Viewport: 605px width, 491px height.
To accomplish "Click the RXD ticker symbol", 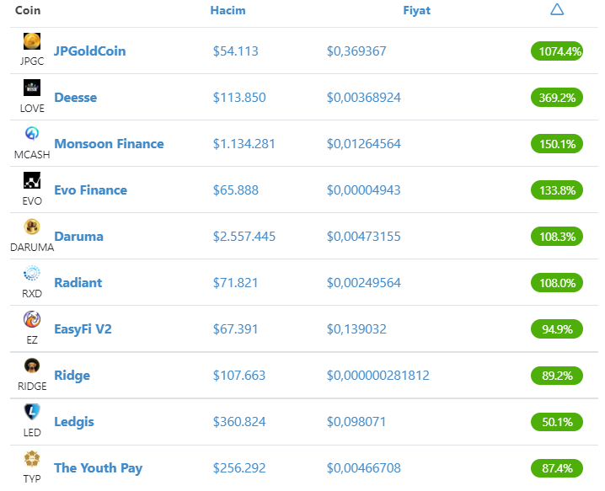I will pos(32,293).
